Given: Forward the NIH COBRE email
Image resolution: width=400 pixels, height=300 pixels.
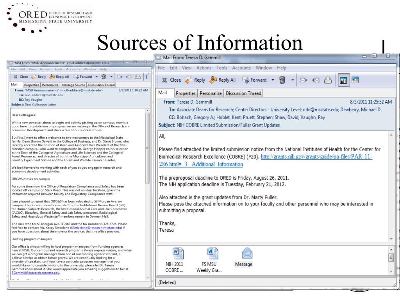Looking at the screenshot, I should click(254, 80).
